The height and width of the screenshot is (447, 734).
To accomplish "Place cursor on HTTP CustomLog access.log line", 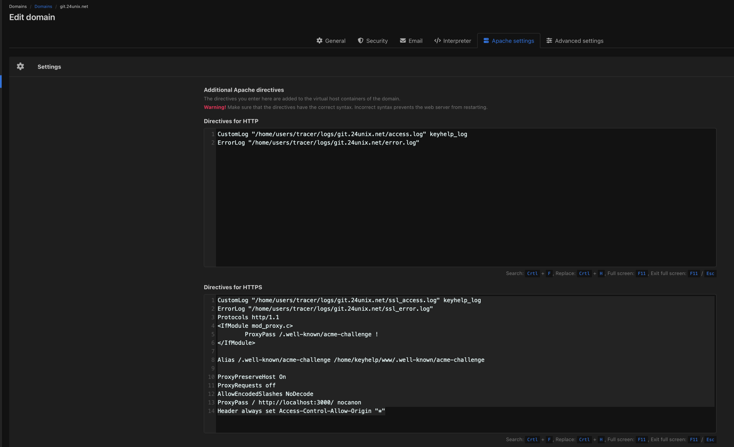I will [342, 134].
